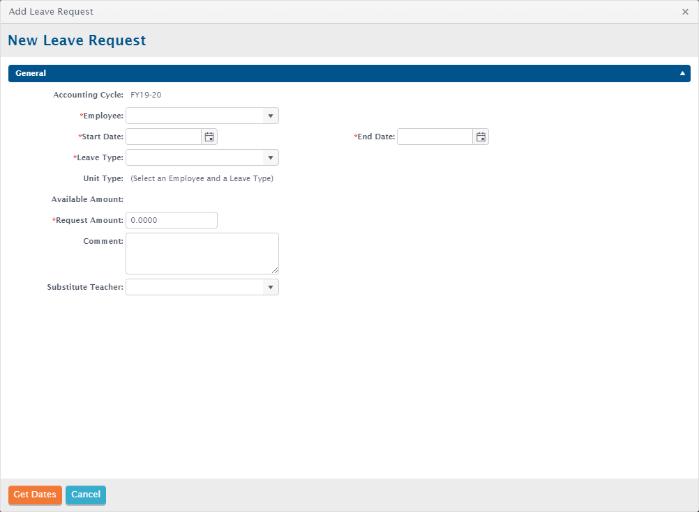Image resolution: width=699 pixels, height=512 pixels.
Task: Click inside the Comment text area
Action: click(x=202, y=254)
